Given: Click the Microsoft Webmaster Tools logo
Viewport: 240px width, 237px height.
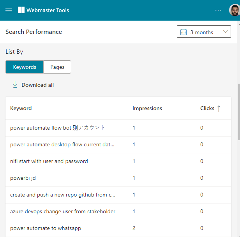Looking at the screenshot, I should tap(21, 10).
